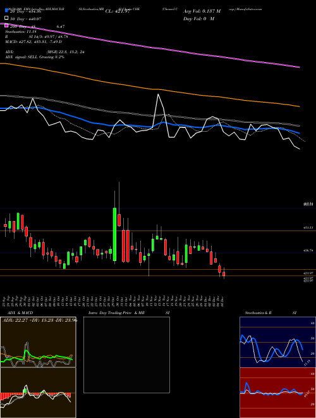Open the blue Stochastics mini chart
The width and height of the screenshot is (316, 418).
(x=277, y=342)
